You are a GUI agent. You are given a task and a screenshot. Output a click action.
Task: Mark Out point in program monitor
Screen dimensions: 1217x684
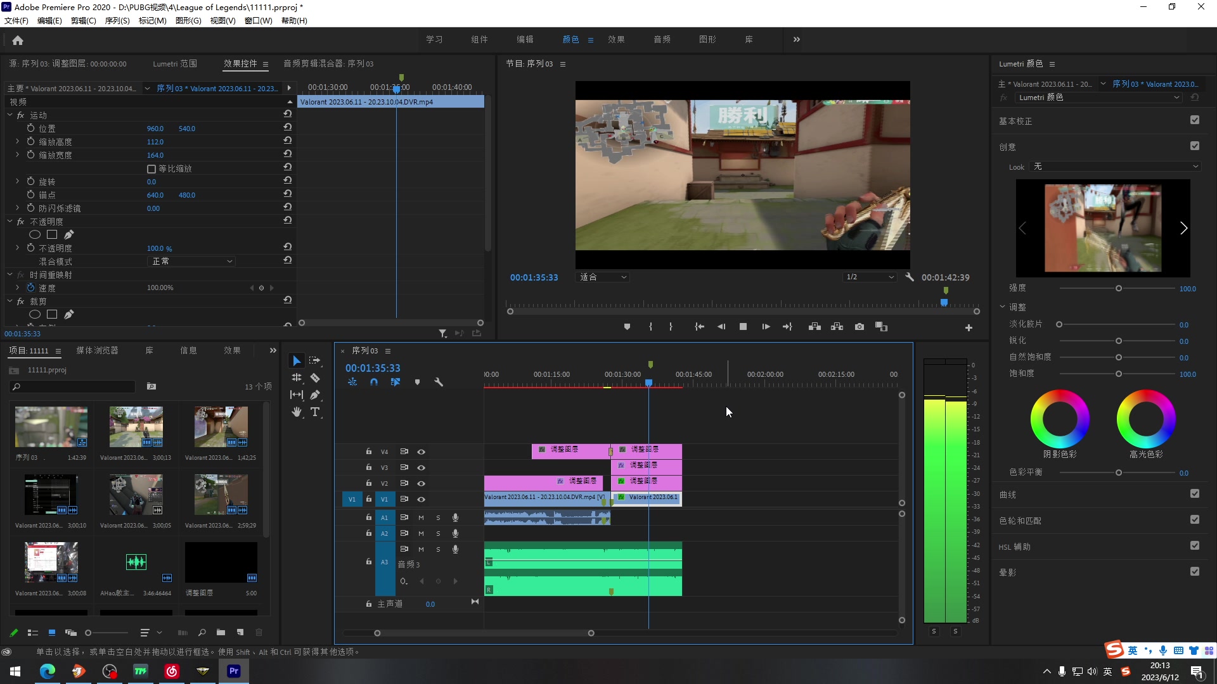click(x=671, y=327)
